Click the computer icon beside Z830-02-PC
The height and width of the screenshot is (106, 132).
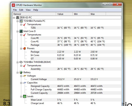point(17,18)
